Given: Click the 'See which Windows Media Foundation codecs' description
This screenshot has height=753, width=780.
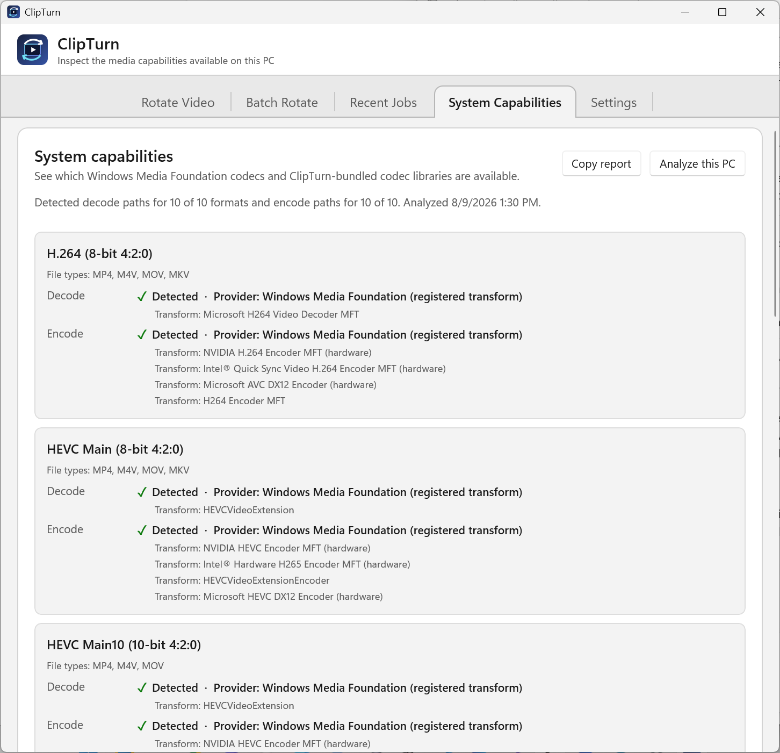Looking at the screenshot, I should (x=277, y=176).
